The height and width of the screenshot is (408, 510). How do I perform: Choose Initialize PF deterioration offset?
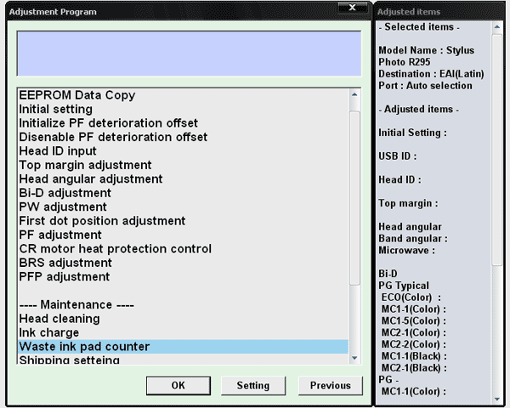click(108, 123)
